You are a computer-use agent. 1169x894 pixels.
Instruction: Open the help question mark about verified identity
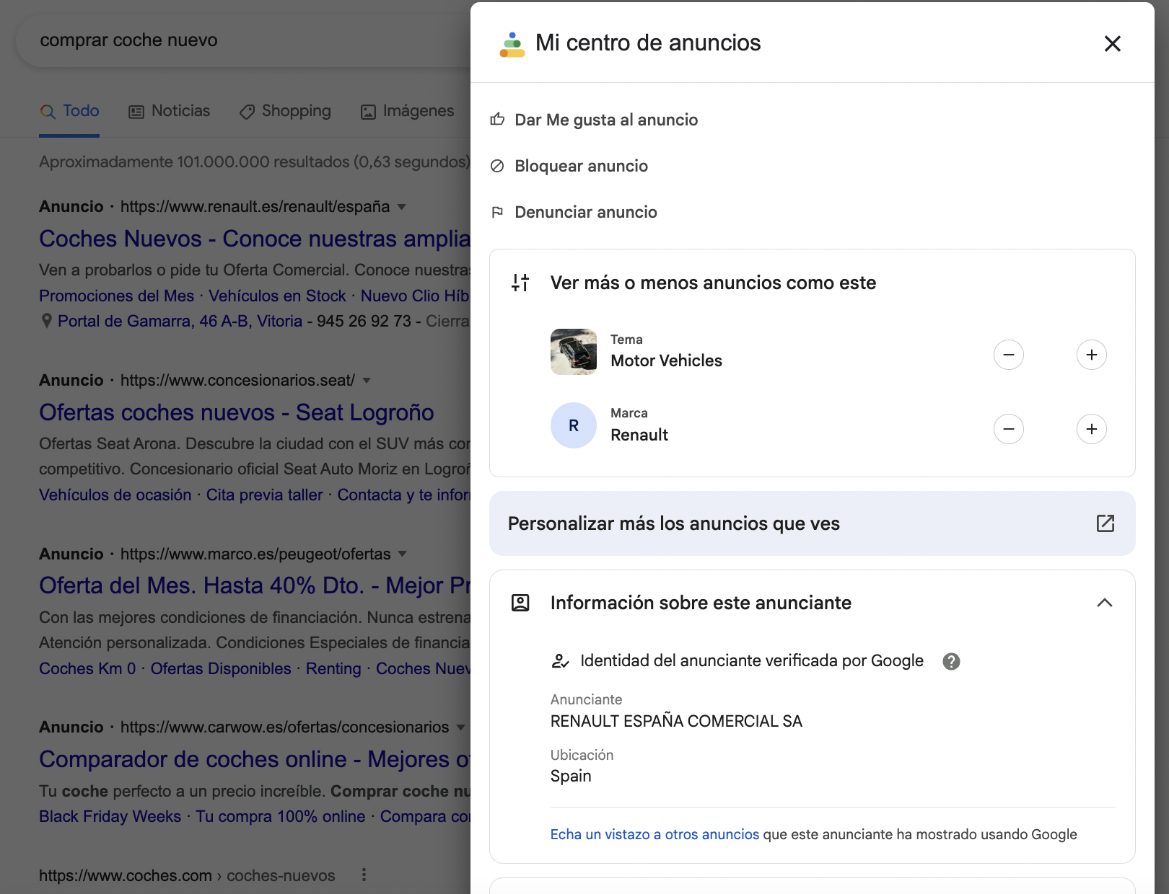(951, 661)
